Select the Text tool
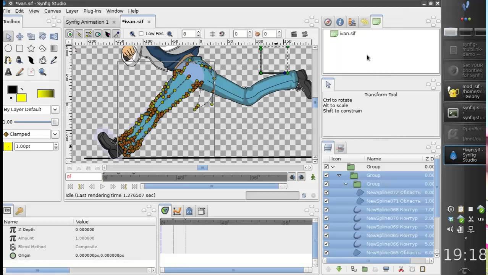 click(x=8, y=72)
